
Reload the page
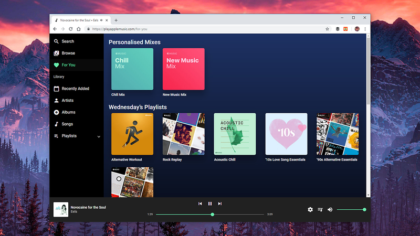tap(71, 29)
